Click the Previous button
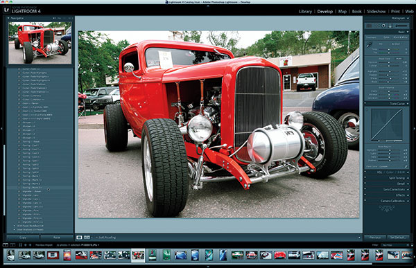This screenshot has width=416, height=268. pyautogui.click(x=375, y=238)
